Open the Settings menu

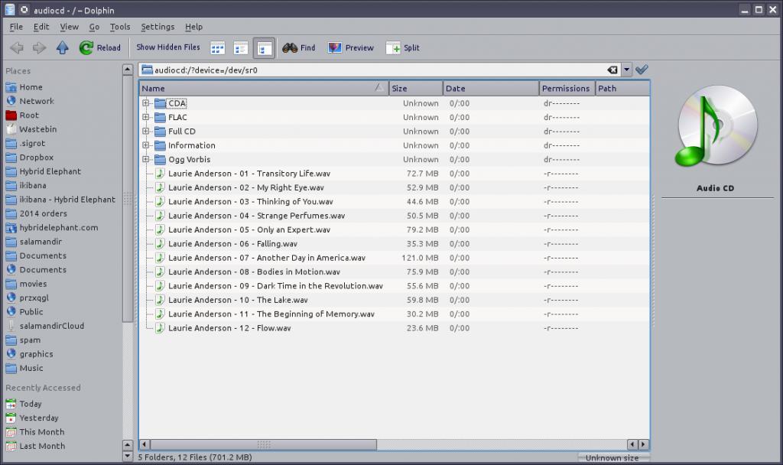158,27
